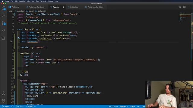The height and width of the screenshot is (108, 193).
Task: Click the src breadcrumb segment
Action: (11, 11)
